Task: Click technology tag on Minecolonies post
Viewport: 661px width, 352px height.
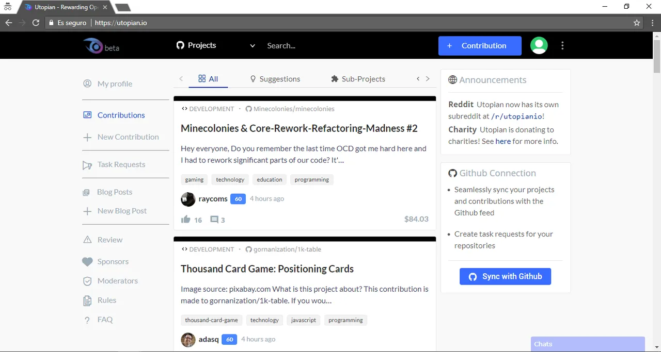Action: [230, 179]
